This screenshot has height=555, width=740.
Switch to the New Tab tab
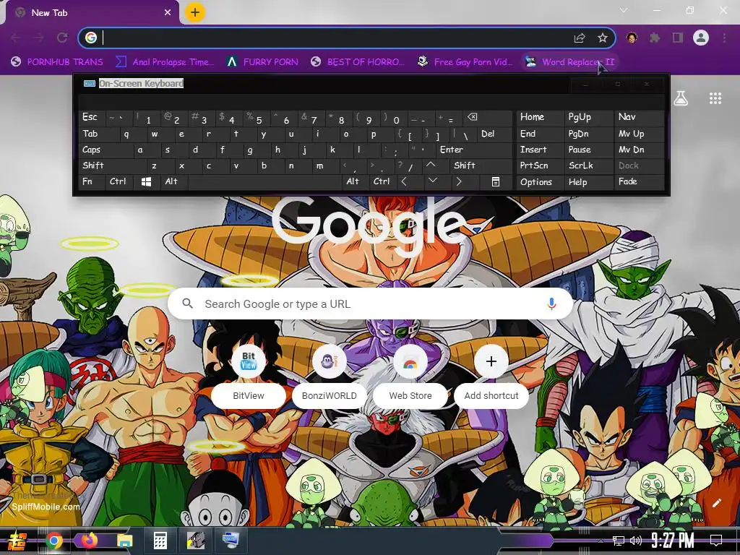click(x=92, y=13)
